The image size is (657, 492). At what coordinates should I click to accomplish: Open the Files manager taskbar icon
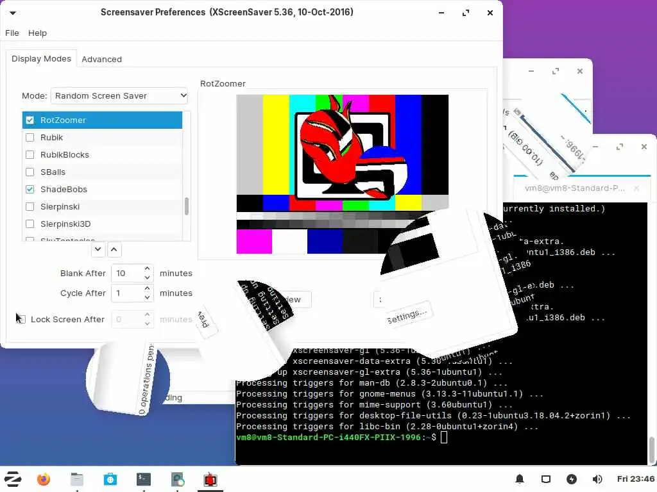(x=77, y=479)
